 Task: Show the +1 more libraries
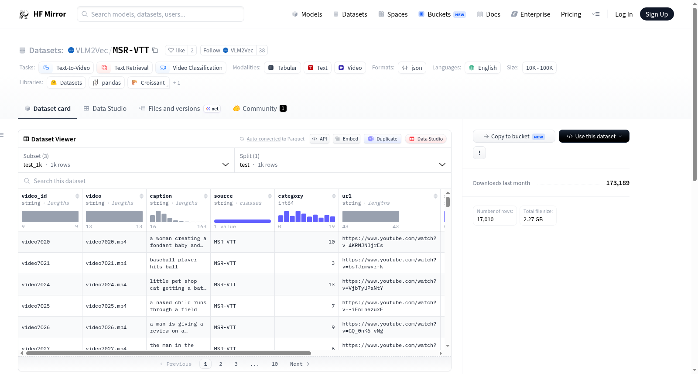click(x=176, y=83)
